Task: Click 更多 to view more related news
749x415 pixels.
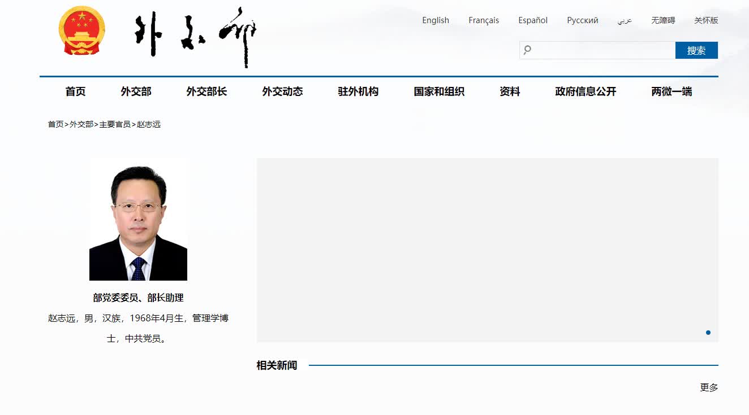Action: 709,387
